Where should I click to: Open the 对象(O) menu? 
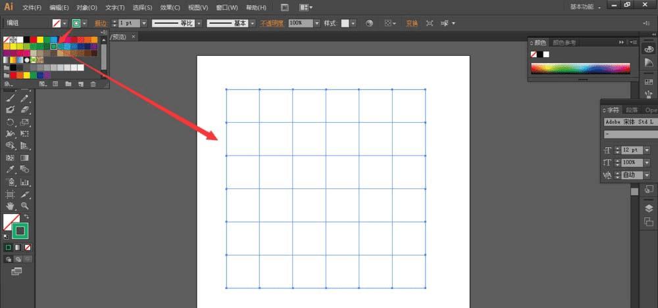click(87, 7)
